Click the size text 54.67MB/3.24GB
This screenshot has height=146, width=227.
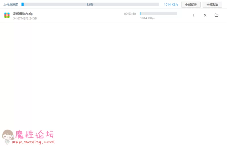pyautogui.click(x=25, y=18)
